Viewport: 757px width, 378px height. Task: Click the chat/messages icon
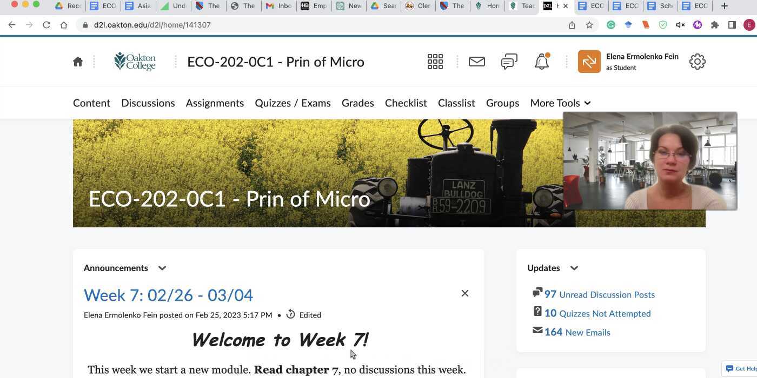(508, 61)
